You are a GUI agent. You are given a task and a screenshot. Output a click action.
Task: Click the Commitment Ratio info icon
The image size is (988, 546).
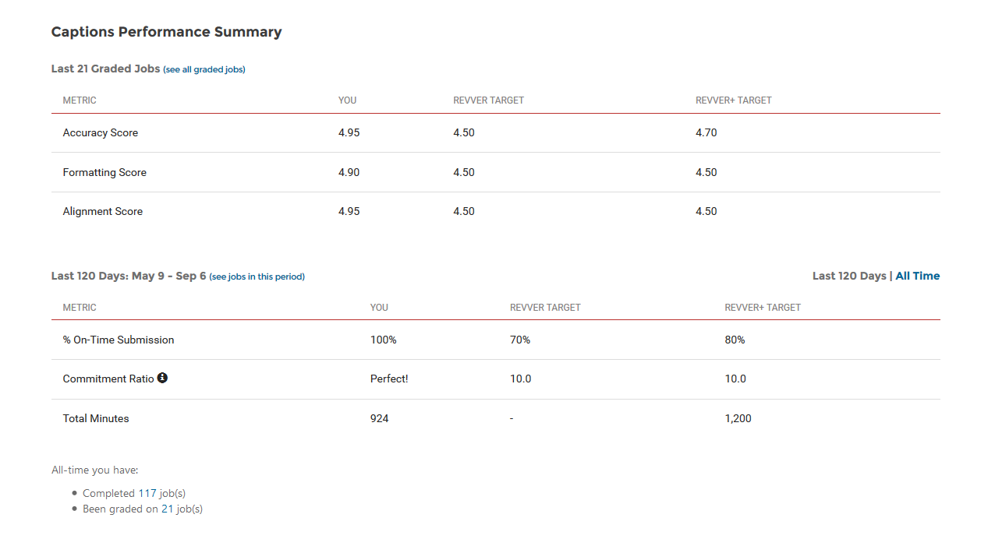[x=162, y=378]
